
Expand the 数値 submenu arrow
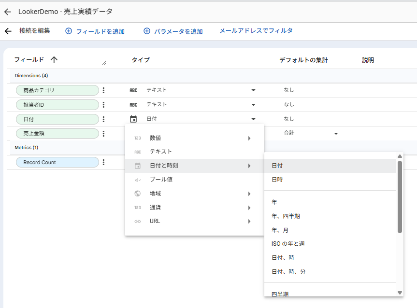pyautogui.click(x=249, y=138)
